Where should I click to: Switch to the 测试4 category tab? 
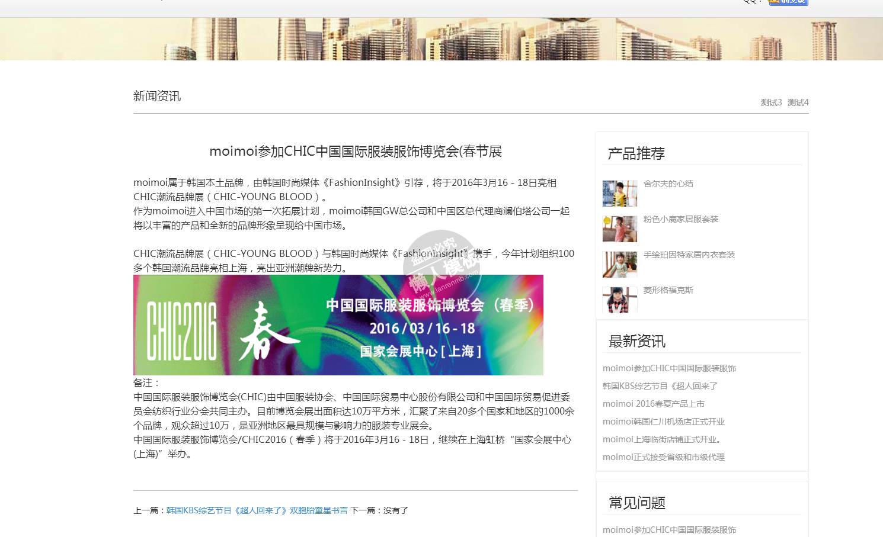click(798, 102)
